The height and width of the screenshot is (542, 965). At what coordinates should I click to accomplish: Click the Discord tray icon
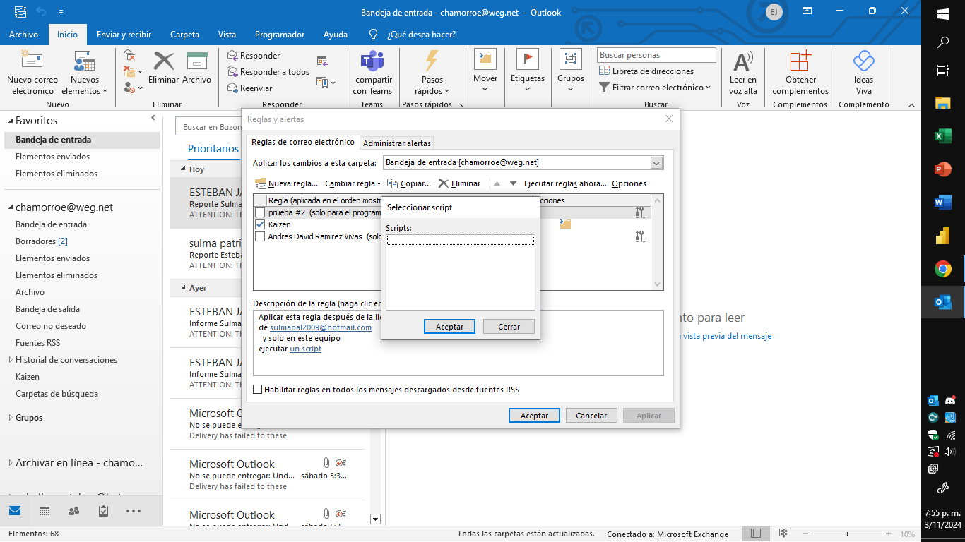click(x=951, y=401)
